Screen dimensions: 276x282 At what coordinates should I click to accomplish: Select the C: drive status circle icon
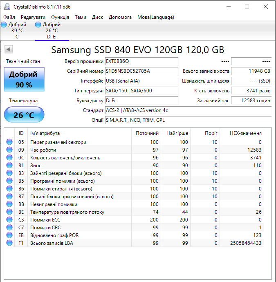(4, 25)
